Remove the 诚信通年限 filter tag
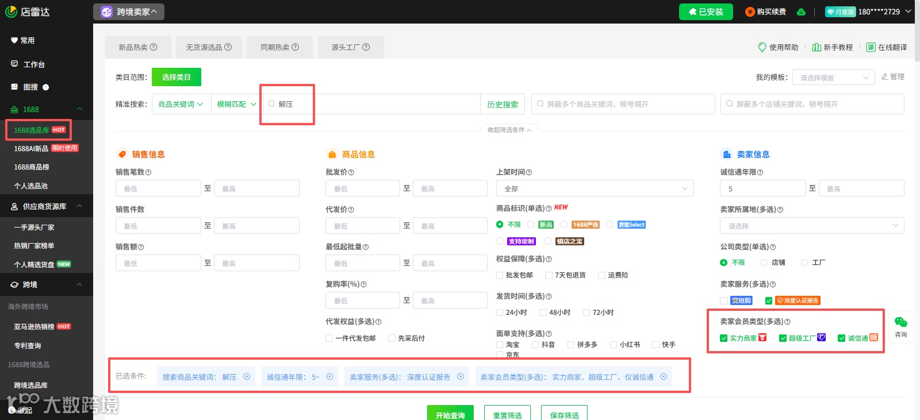 [330, 377]
